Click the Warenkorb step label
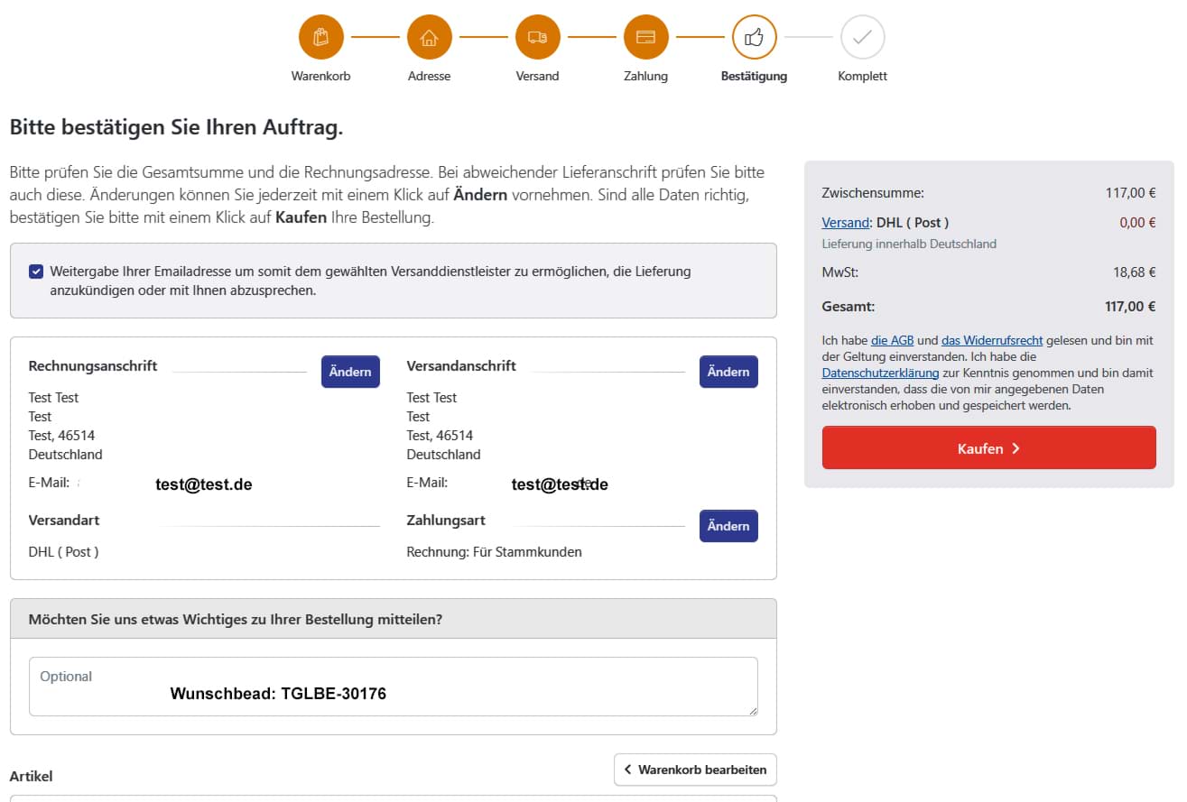The width and height of the screenshot is (1187, 802). pyautogui.click(x=320, y=77)
